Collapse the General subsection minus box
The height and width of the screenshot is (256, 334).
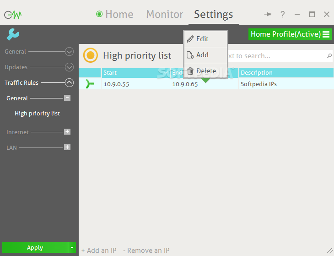pos(67,98)
